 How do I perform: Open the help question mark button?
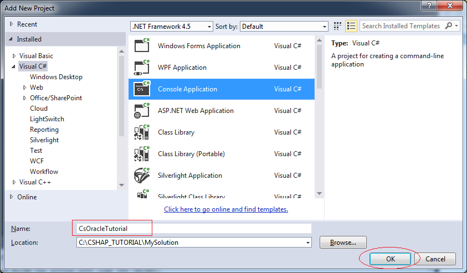[x=429, y=6]
